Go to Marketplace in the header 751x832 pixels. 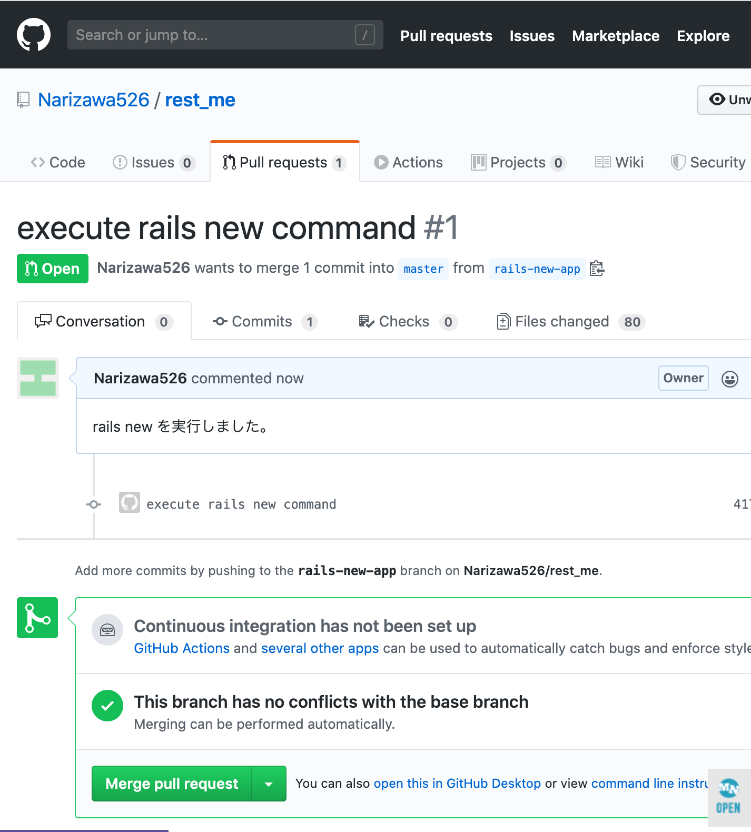point(616,36)
